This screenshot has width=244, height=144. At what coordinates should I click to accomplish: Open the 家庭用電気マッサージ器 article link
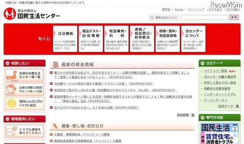pyautogui.click(x=123, y=99)
